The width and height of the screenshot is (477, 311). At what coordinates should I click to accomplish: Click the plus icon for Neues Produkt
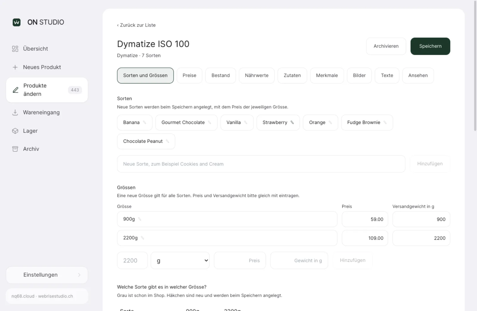15,67
